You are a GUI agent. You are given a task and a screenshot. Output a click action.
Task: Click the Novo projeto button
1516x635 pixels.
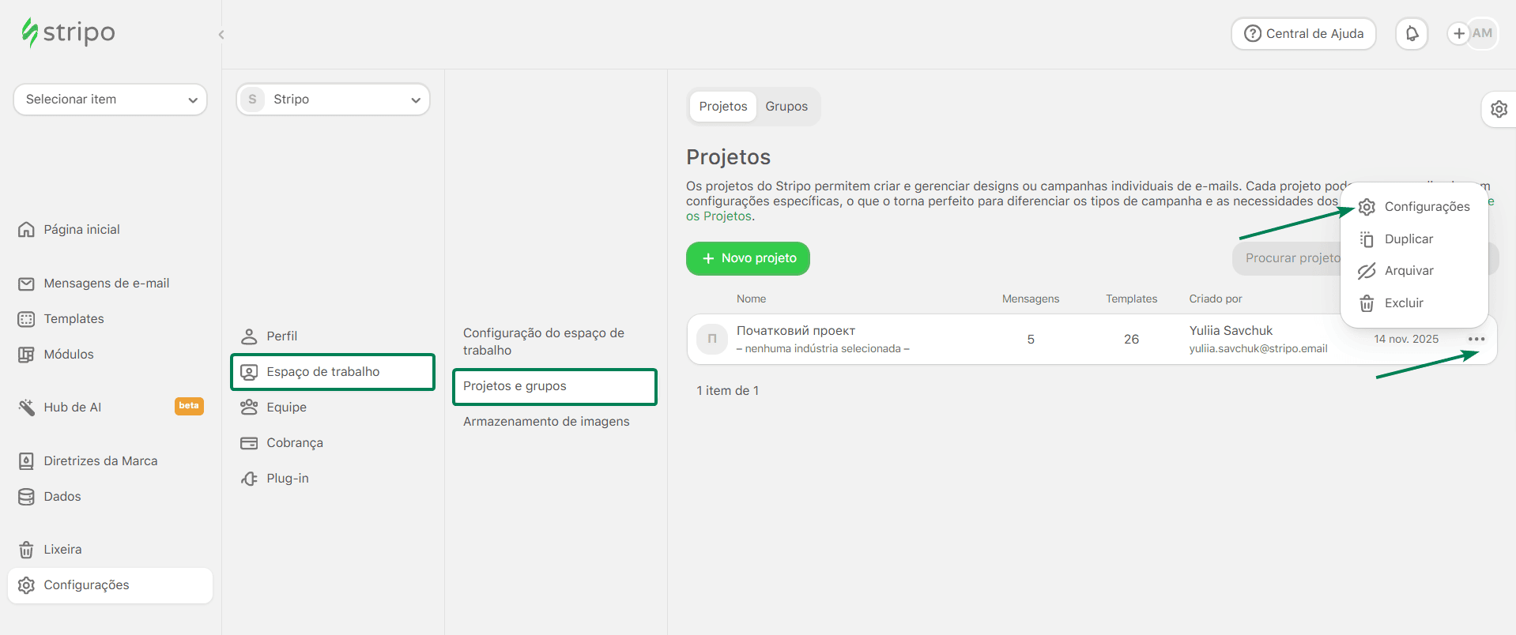pyautogui.click(x=748, y=259)
